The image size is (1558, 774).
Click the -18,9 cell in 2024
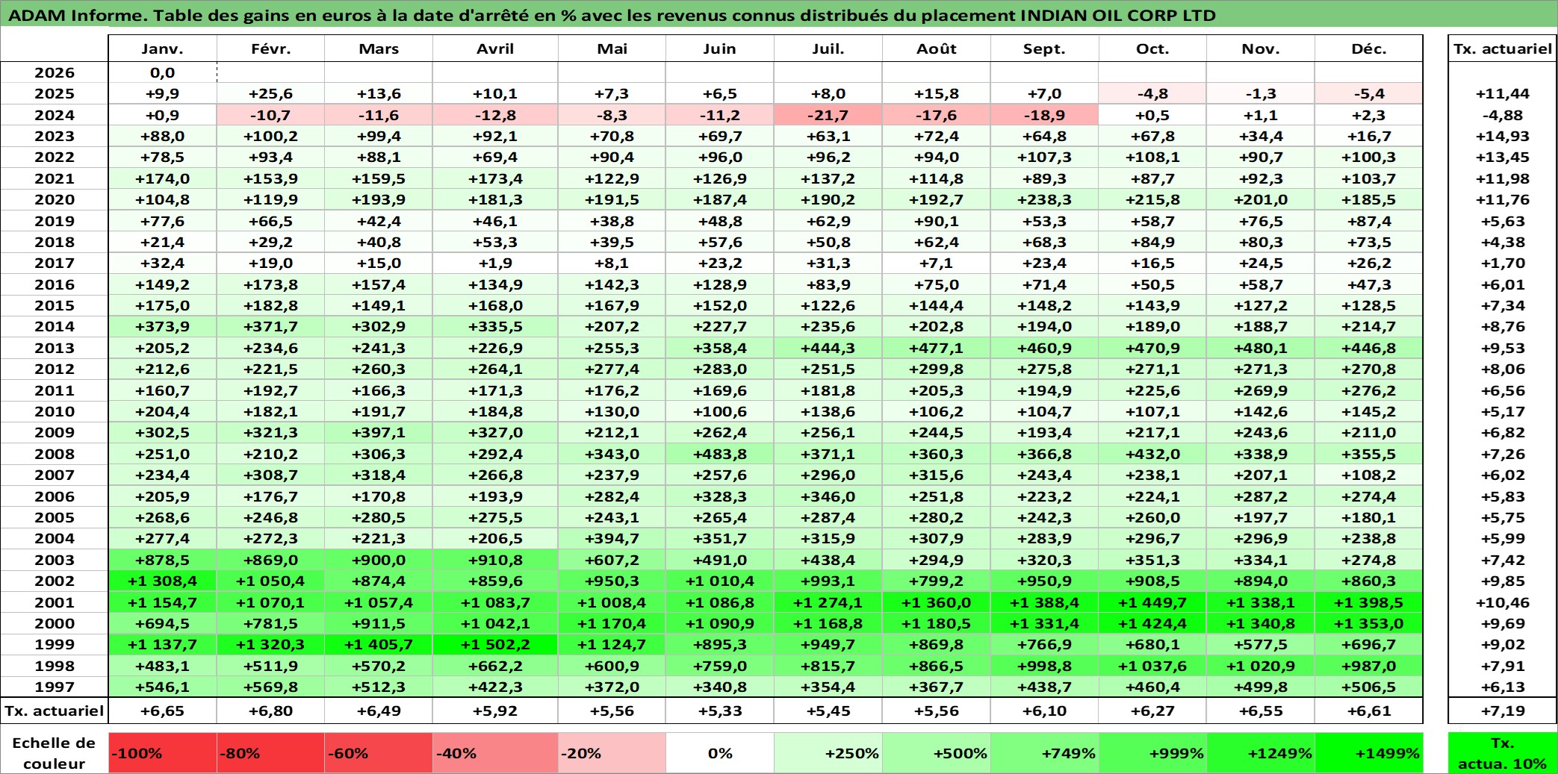pos(1045,115)
